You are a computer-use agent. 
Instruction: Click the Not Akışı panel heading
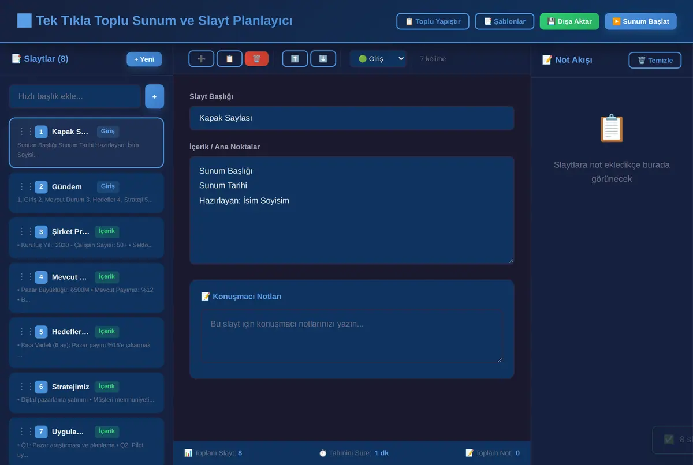pos(567,60)
